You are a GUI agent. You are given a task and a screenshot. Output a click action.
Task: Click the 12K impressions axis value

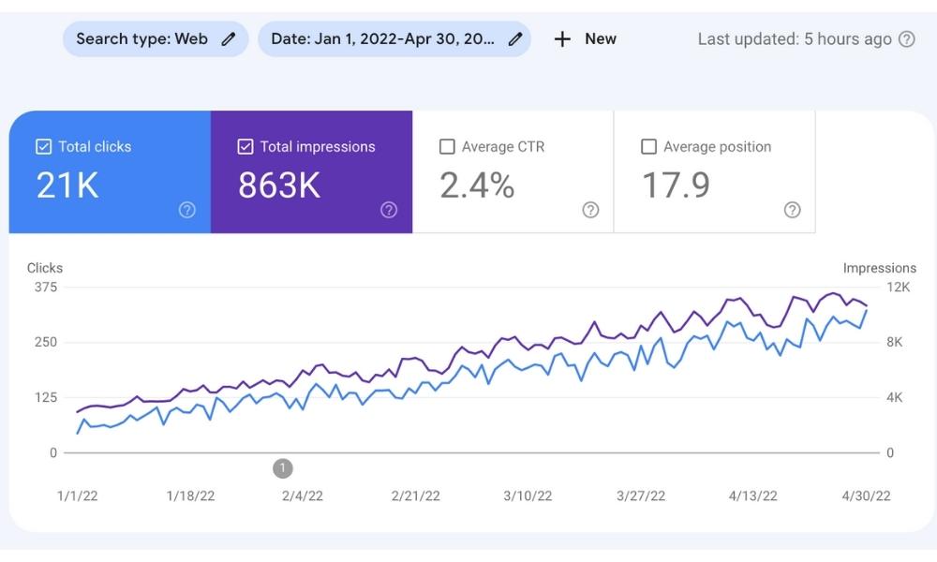(x=899, y=288)
